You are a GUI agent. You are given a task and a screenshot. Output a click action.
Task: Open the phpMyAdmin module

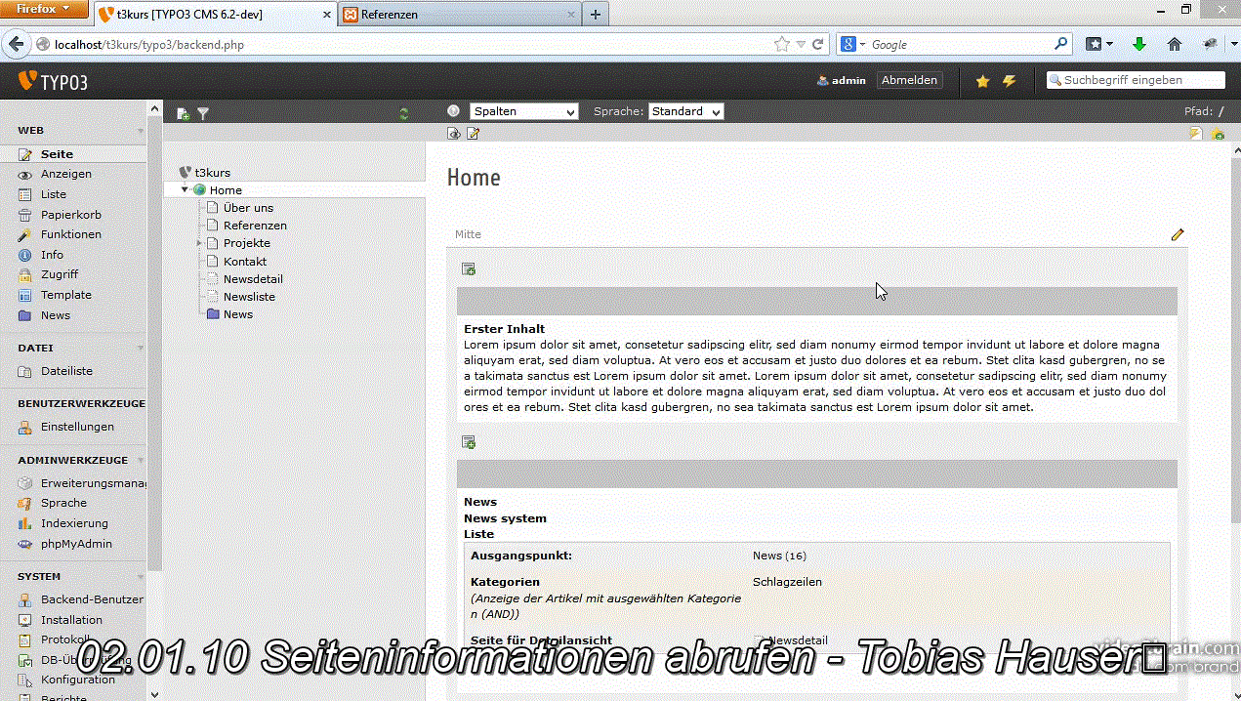point(76,544)
